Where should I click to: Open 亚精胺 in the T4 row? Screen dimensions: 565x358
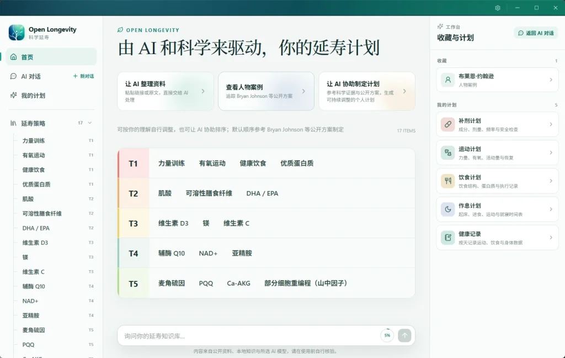(242, 254)
